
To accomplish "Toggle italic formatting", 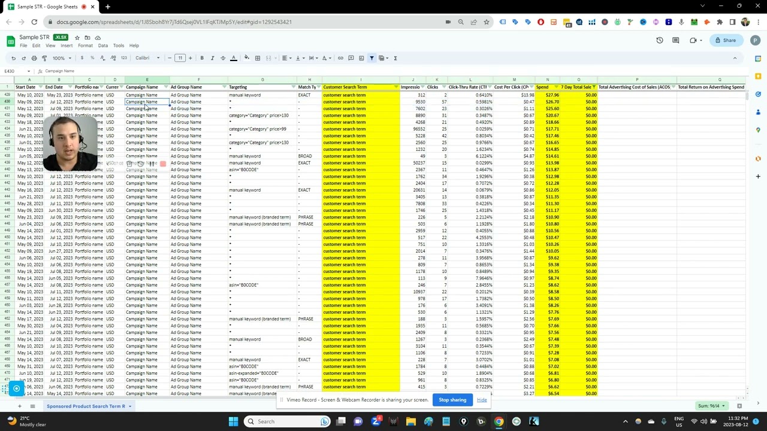I will (x=212, y=58).
